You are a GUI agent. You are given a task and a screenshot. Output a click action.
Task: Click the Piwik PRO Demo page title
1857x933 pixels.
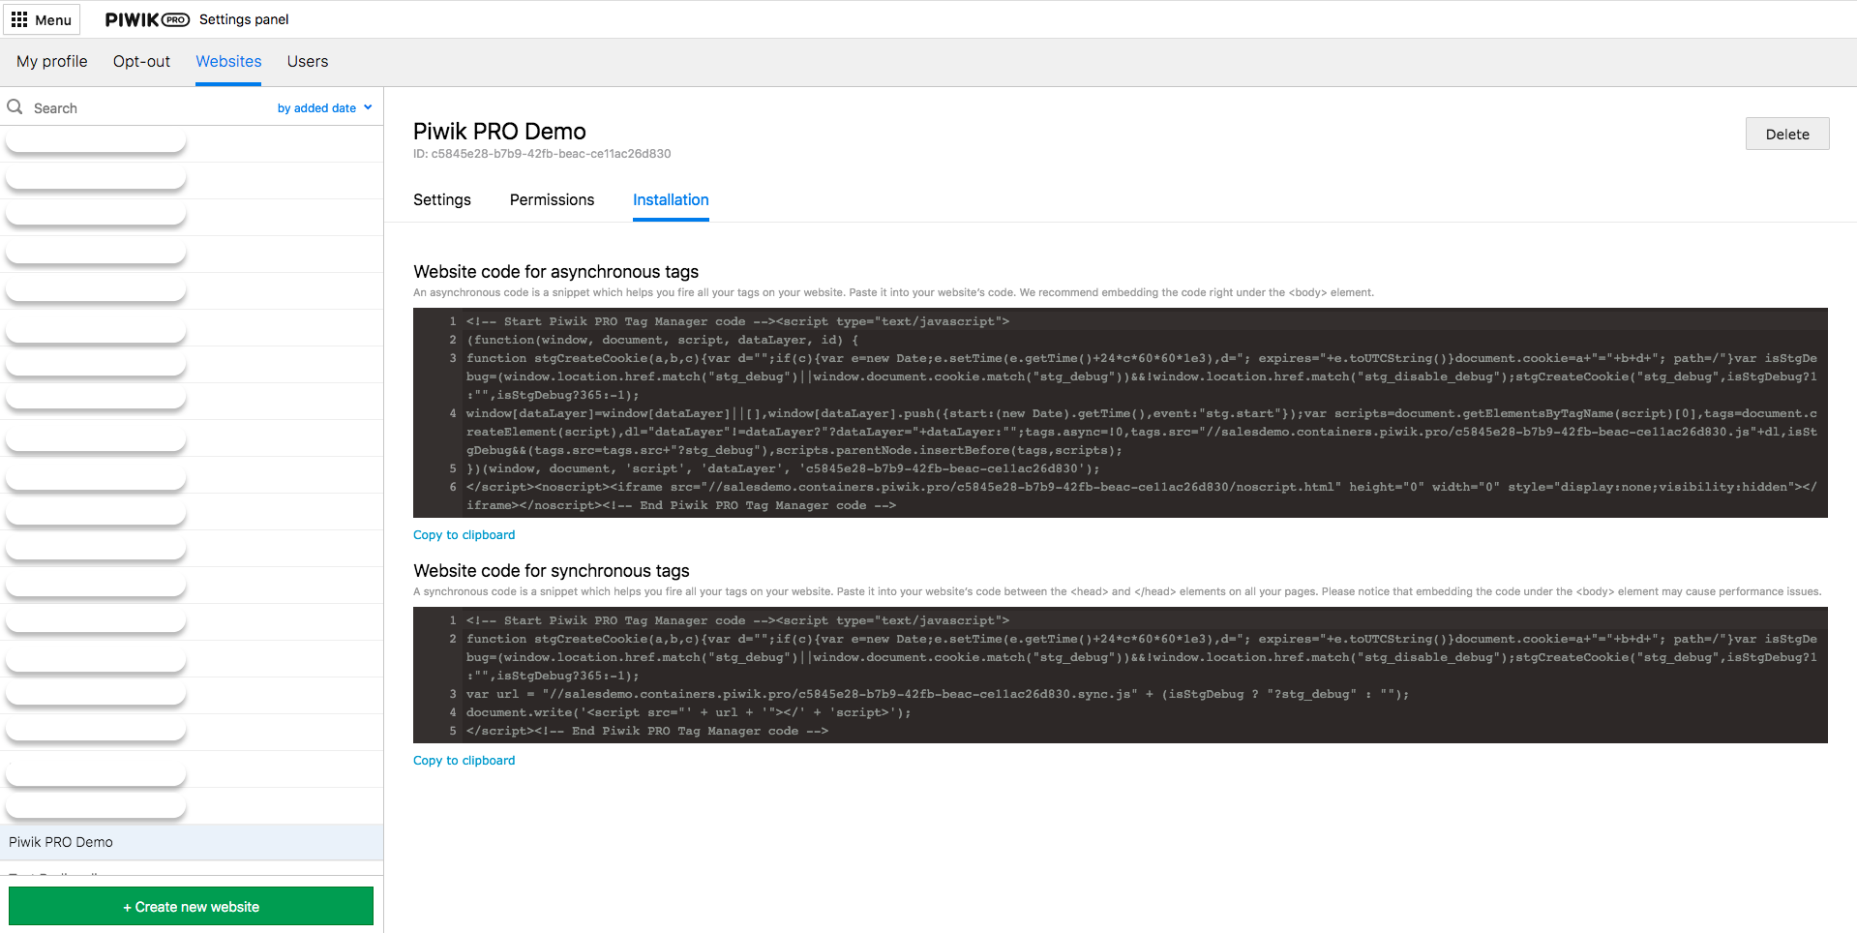point(499,131)
